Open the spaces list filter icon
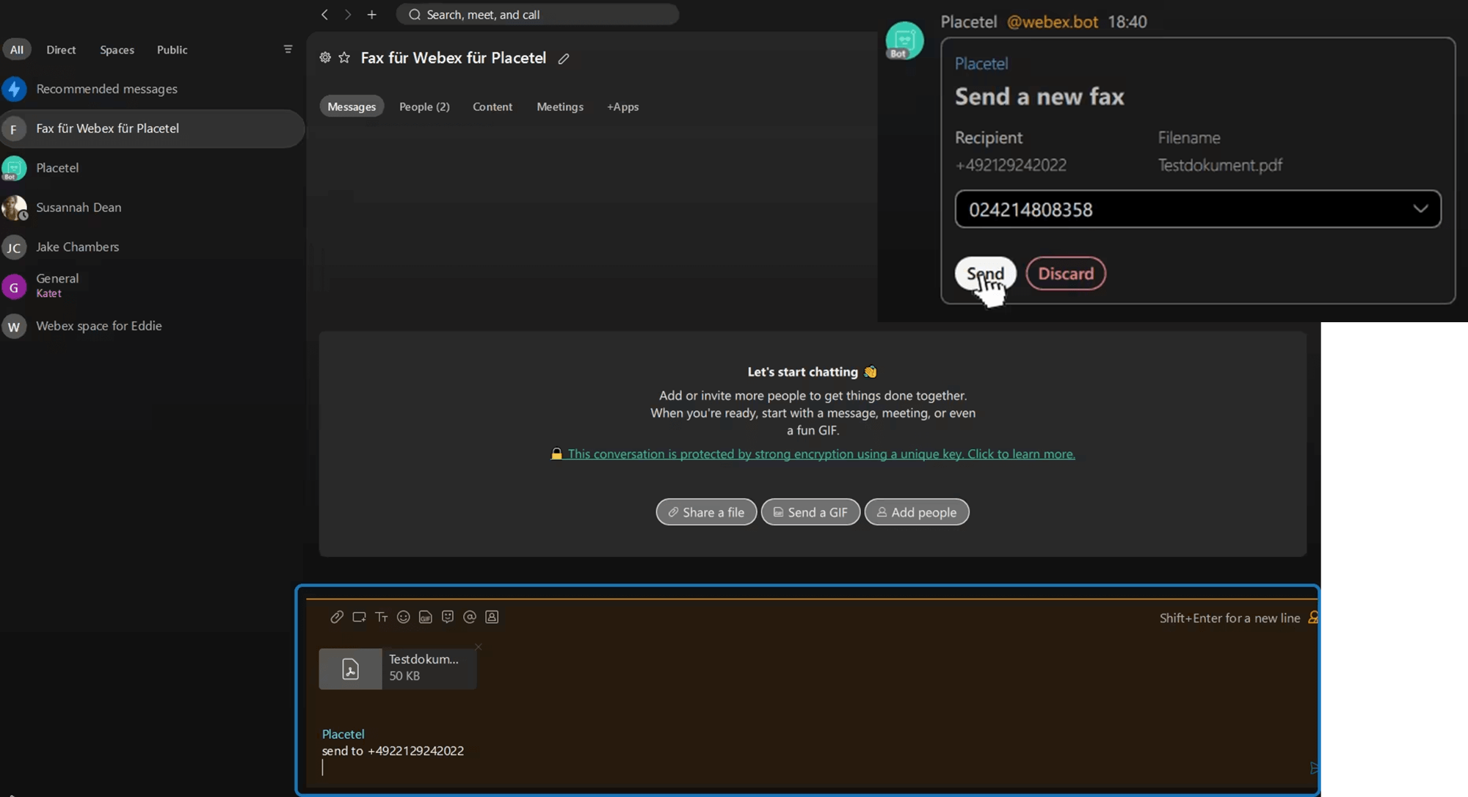Image resolution: width=1468 pixels, height=797 pixels. click(288, 49)
